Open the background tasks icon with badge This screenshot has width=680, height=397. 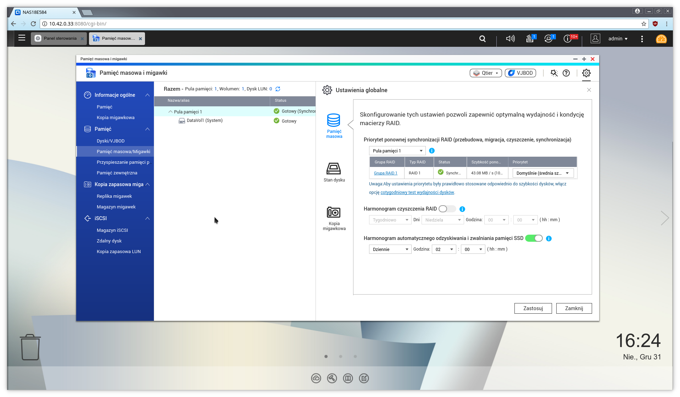[x=530, y=39]
